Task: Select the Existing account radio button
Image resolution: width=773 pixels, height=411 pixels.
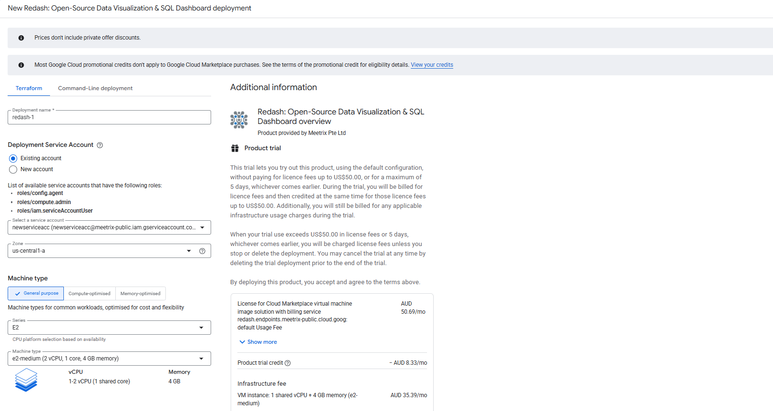Action: 13,158
